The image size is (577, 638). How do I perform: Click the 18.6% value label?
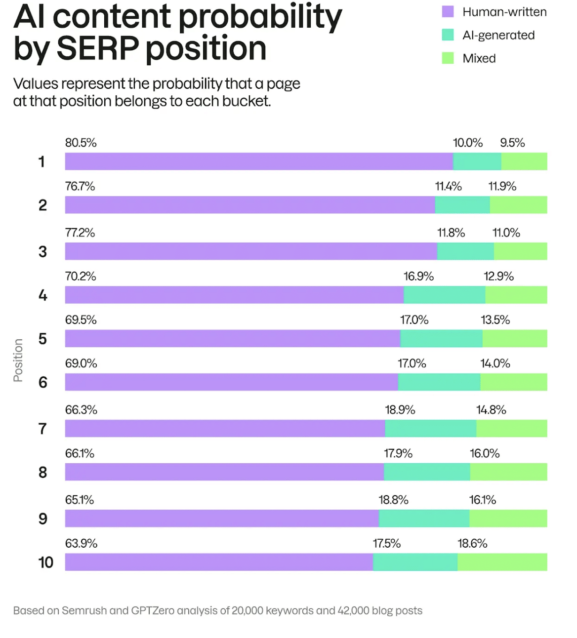coord(472,544)
